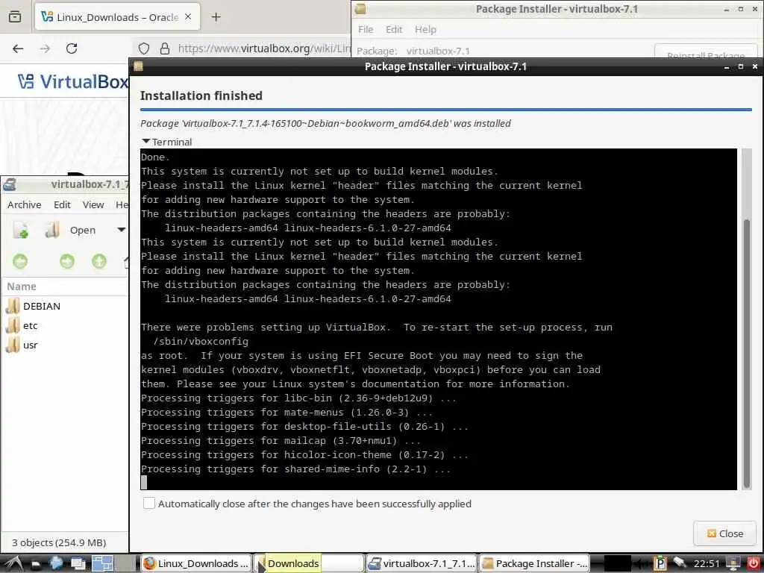Click the archive manager title bar icon
This screenshot has width=764, height=573.
click(10, 185)
